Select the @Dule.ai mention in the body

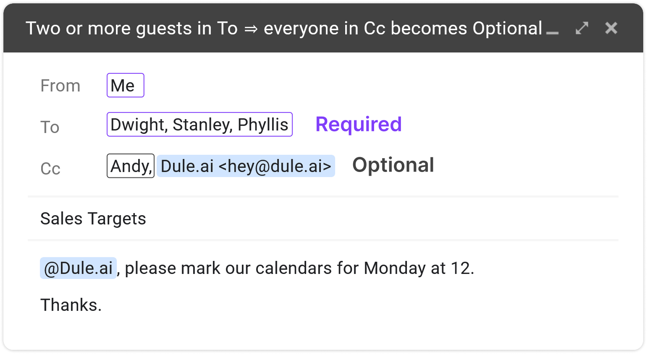pos(78,268)
